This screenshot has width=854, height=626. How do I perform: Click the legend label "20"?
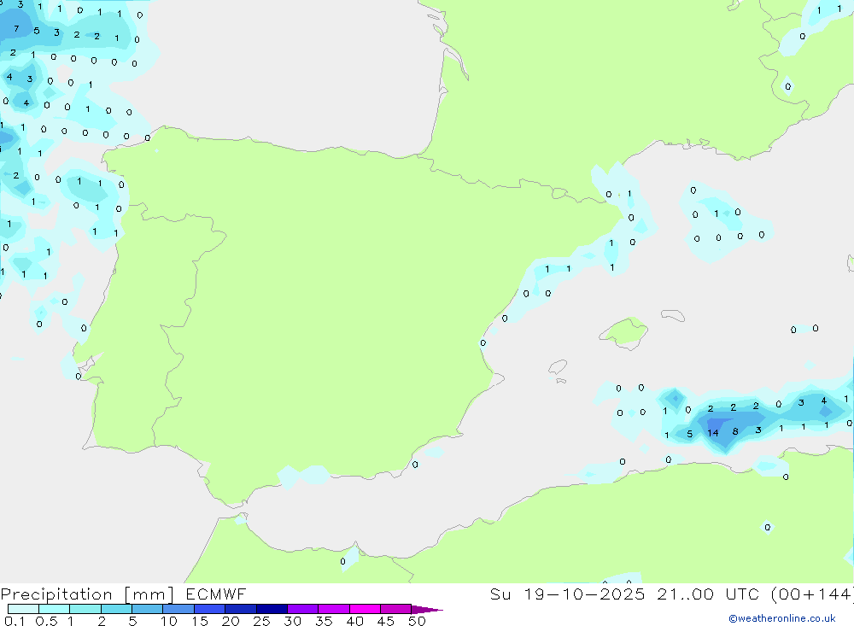231,621
